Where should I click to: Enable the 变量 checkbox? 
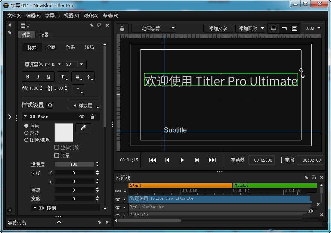point(56,156)
